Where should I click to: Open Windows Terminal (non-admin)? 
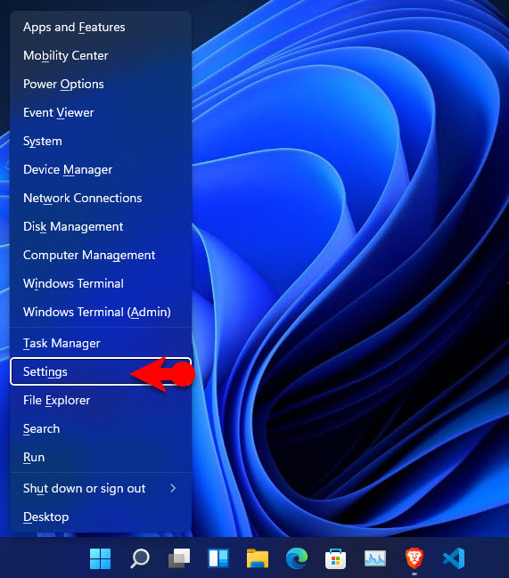pyautogui.click(x=101, y=283)
